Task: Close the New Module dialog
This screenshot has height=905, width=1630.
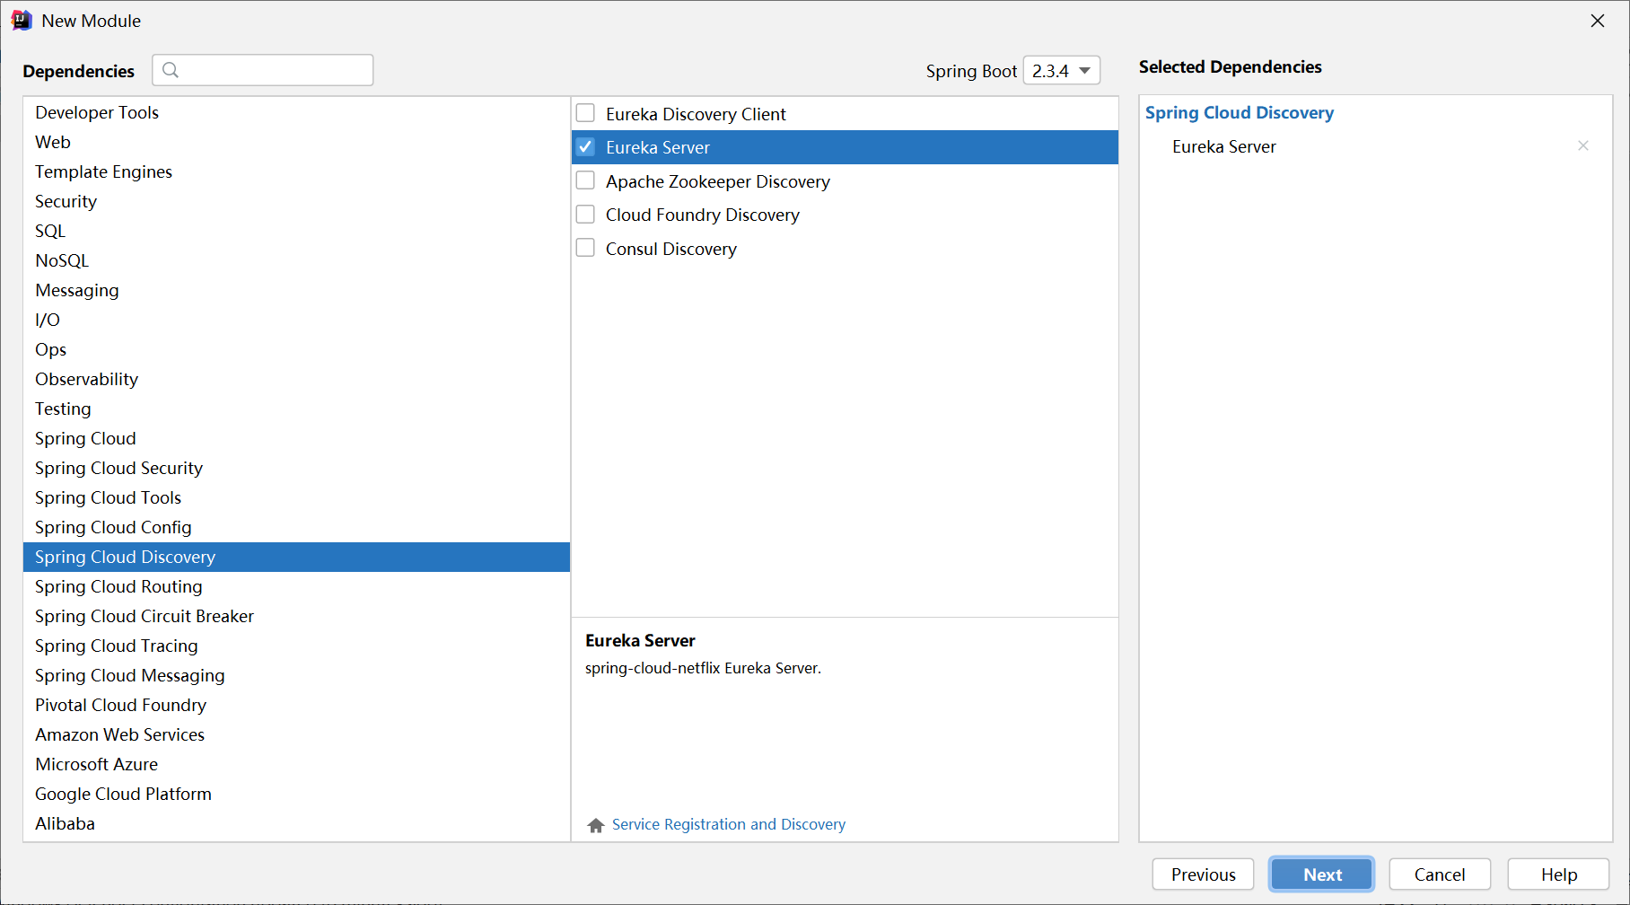Action: (x=1598, y=21)
